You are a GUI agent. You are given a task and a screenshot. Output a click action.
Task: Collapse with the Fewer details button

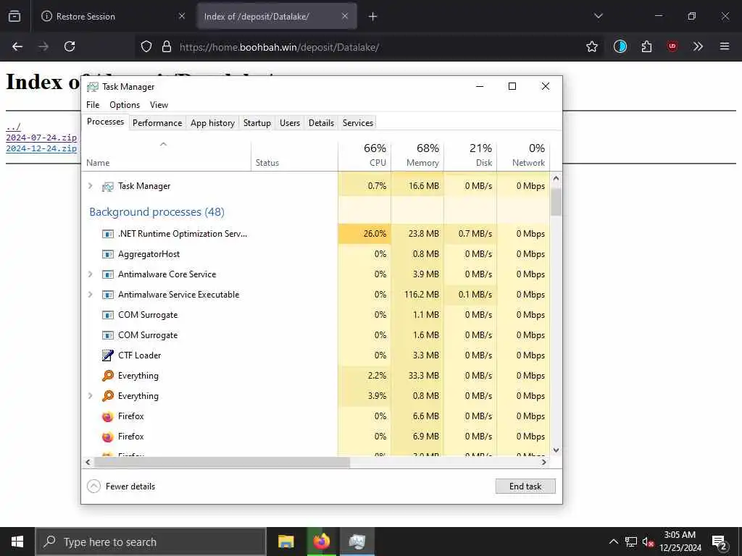coord(121,486)
